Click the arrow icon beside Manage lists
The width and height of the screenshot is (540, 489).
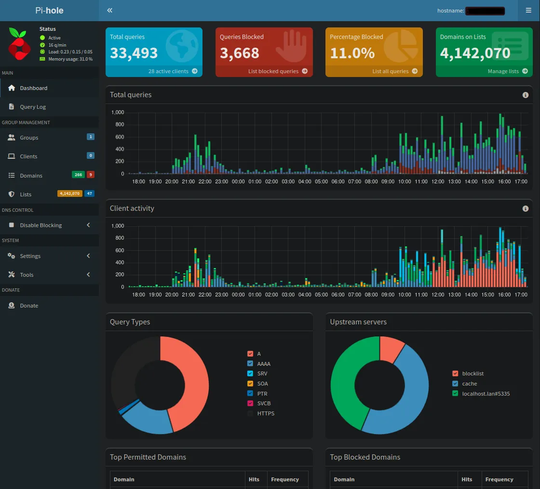click(x=525, y=71)
